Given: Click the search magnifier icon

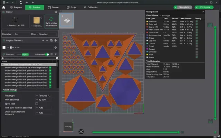Looking at the screenshot, I should pos(3,58).
